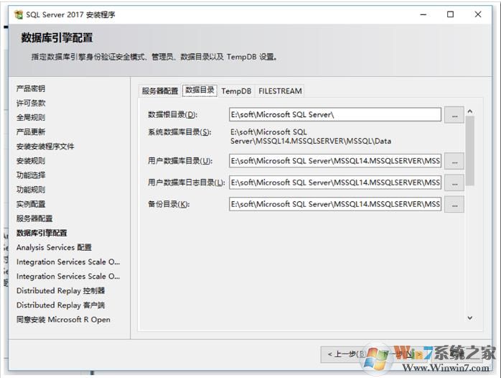Image resolution: width=501 pixels, height=378 pixels.
Task: Click scrollbar up arrow in data directory panel
Action: point(469,111)
